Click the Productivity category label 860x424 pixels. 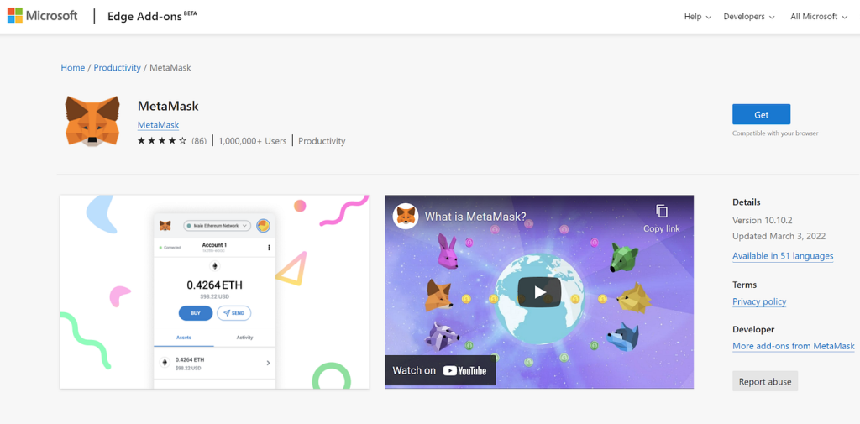click(x=322, y=141)
